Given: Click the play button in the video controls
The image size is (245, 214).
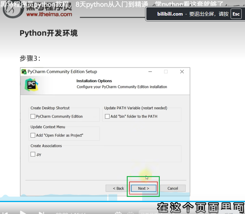Looking at the screenshot, I should click(x=23, y=212).
